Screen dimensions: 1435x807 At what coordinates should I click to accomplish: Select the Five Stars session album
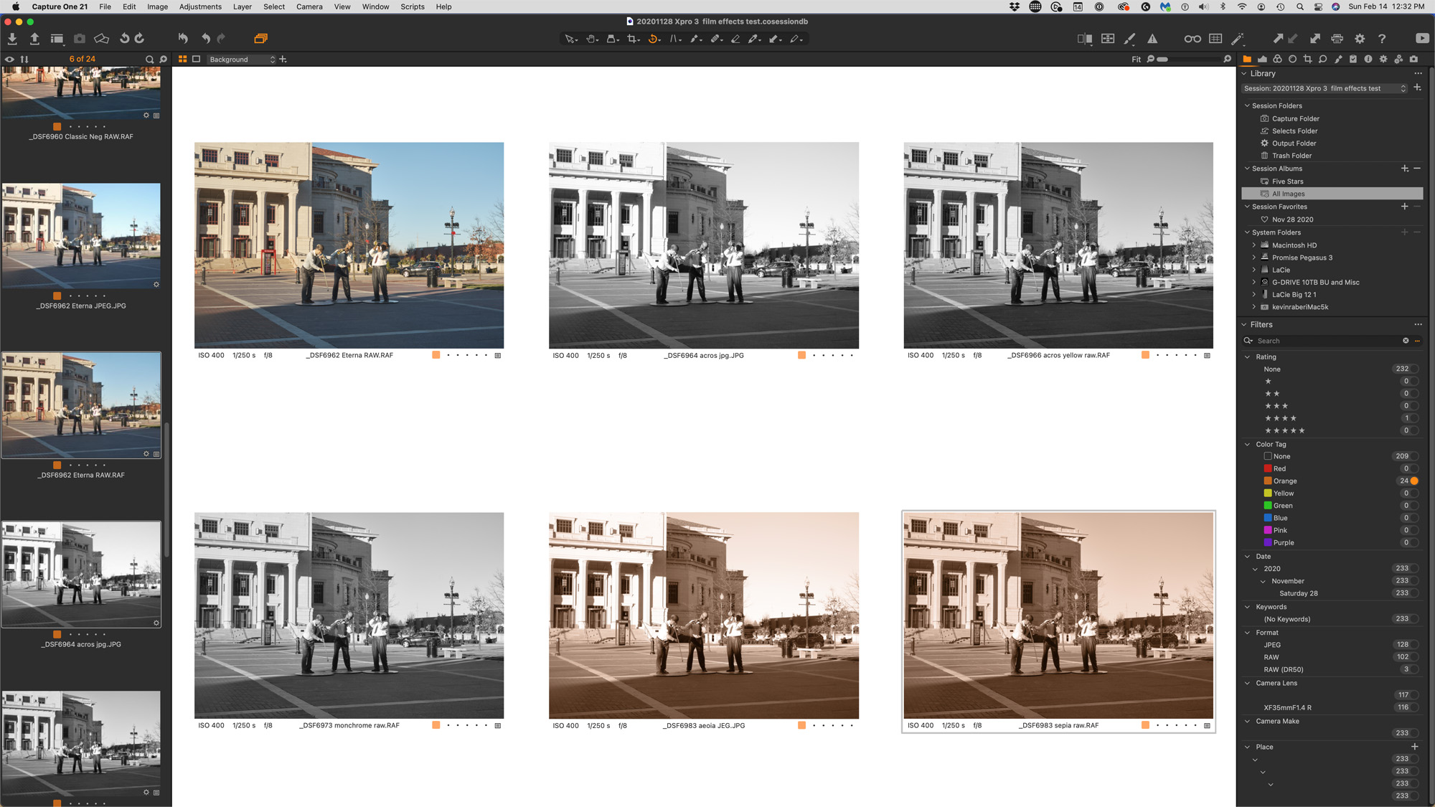tap(1287, 181)
